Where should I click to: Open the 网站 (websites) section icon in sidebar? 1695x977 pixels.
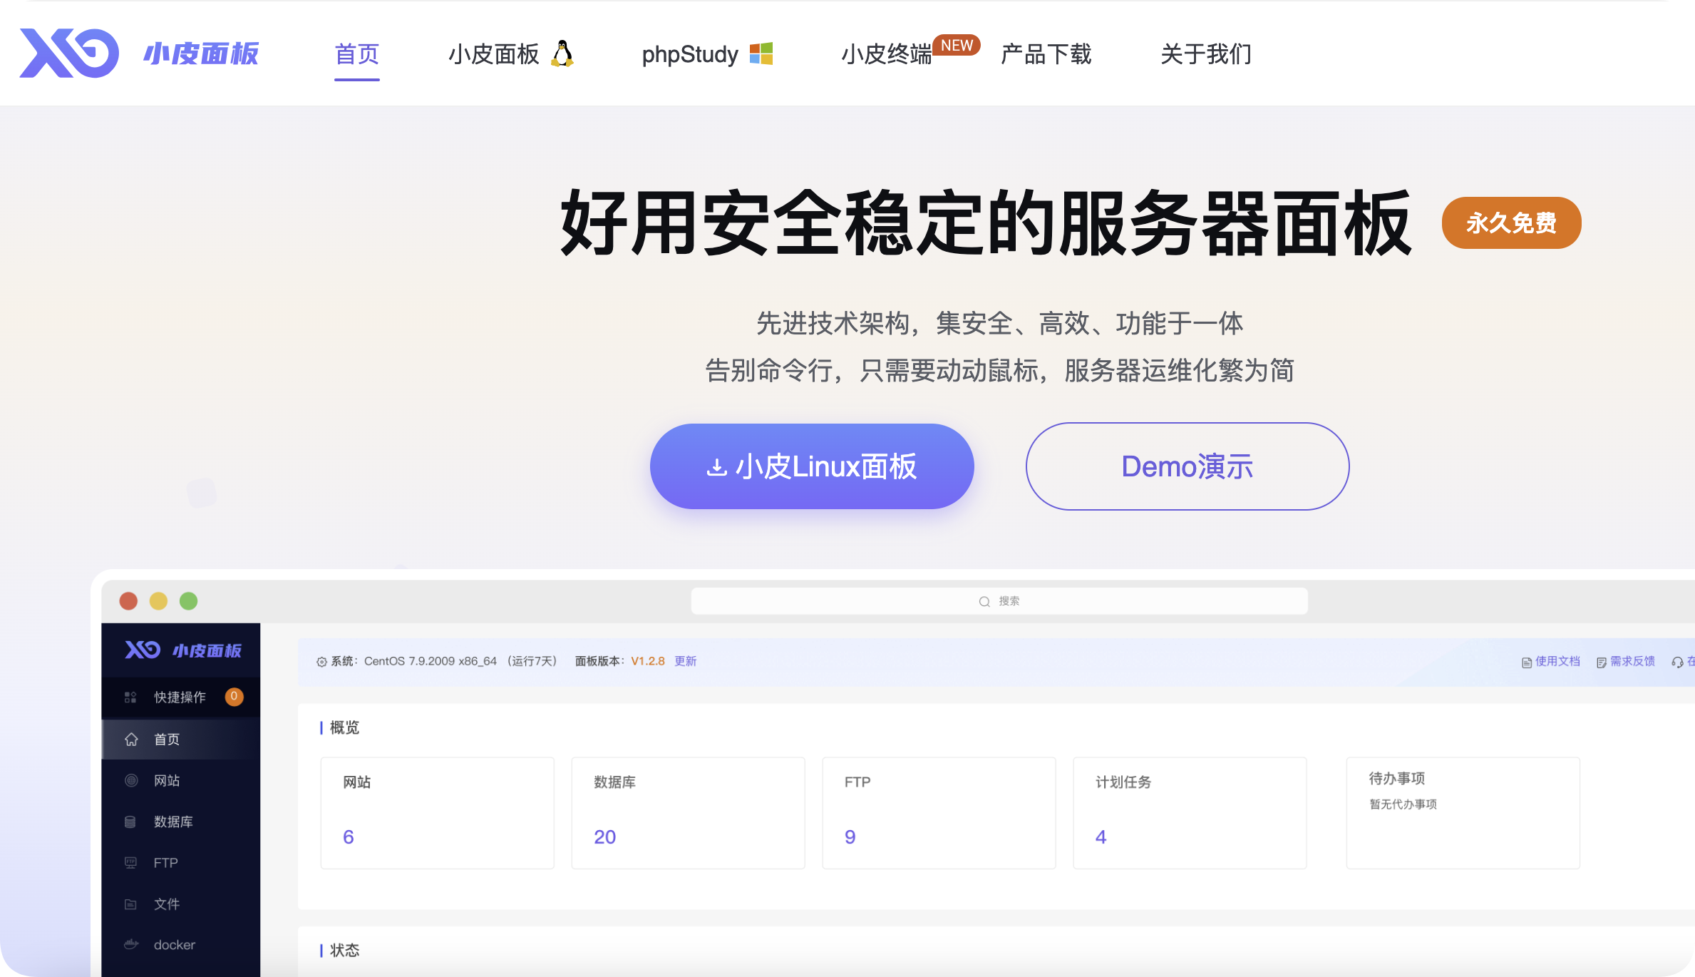click(x=131, y=780)
